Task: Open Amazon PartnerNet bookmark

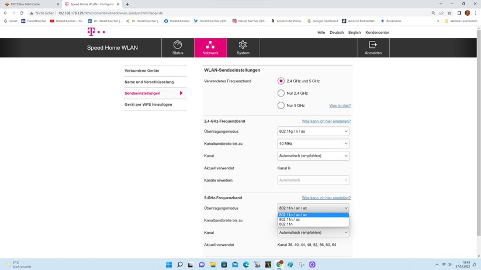Action: (359, 21)
